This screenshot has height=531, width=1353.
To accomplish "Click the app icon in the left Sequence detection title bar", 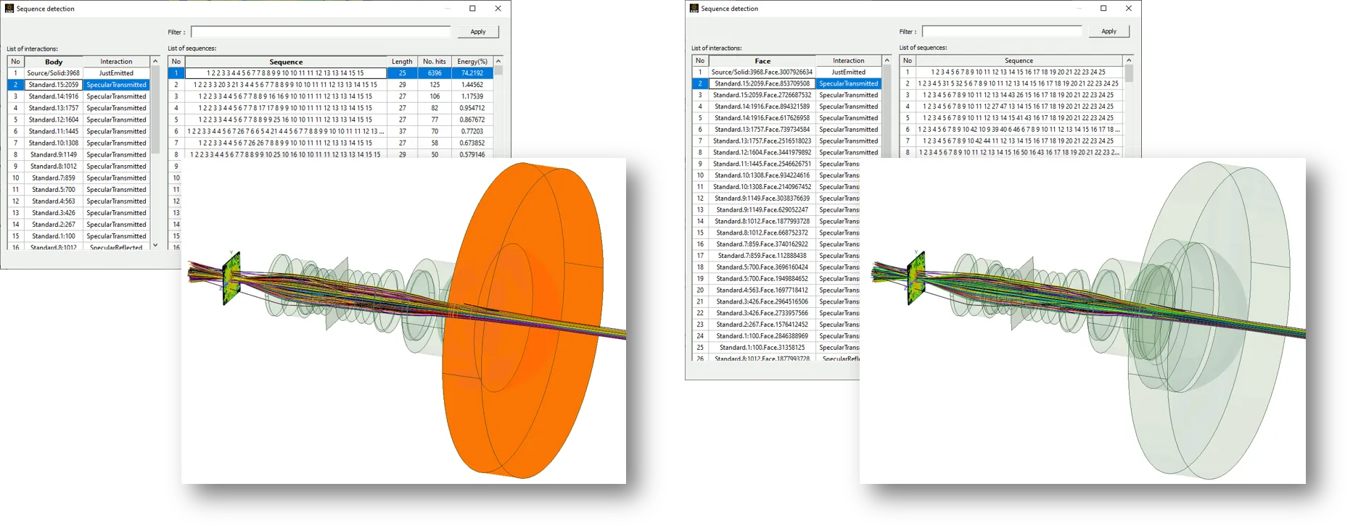I will (x=9, y=9).
